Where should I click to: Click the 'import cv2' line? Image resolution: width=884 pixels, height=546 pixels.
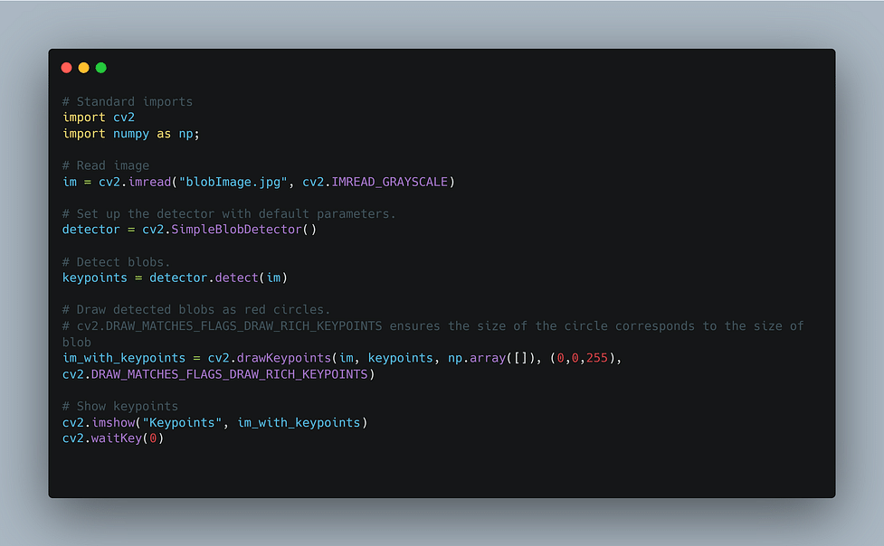click(99, 118)
